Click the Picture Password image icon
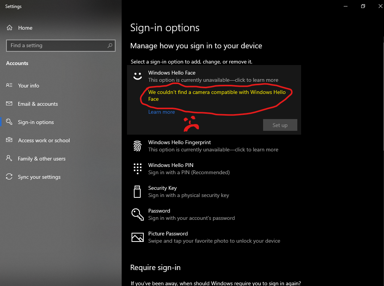This screenshot has height=286, width=384. tap(137, 237)
